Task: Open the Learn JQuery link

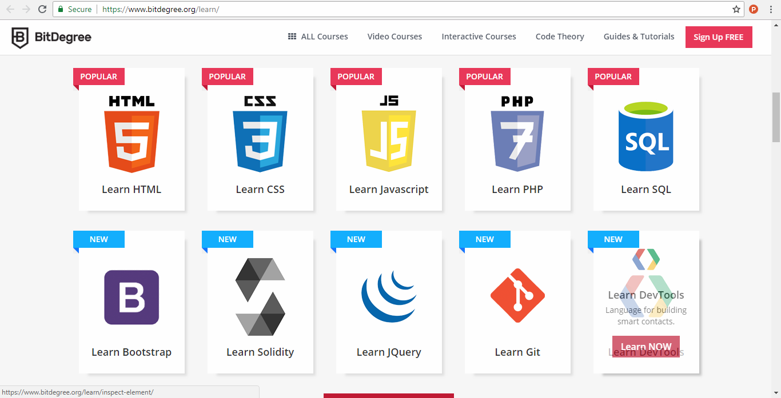Action: coord(389,352)
